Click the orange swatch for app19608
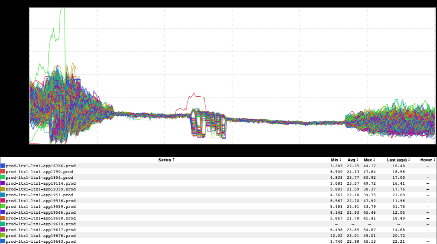The width and height of the screenshot is (437, 244). pos(3,218)
